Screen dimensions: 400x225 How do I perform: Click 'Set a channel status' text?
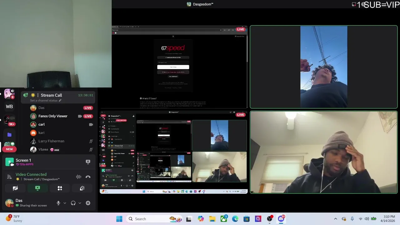[x=44, y=101]
